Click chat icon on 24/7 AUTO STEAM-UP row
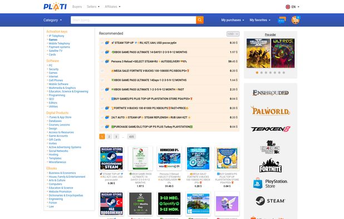This screenshot has width=344, height=219. 107,117
